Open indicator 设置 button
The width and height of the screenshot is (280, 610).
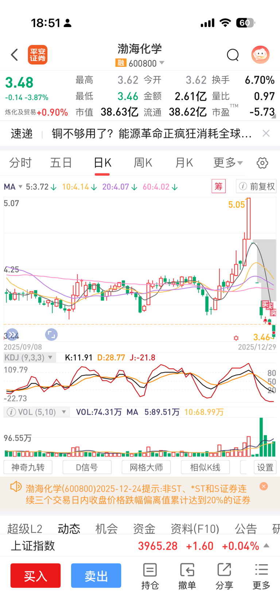point(265,467)
